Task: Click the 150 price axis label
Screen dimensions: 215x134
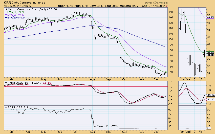Action: tap(171, 12)
